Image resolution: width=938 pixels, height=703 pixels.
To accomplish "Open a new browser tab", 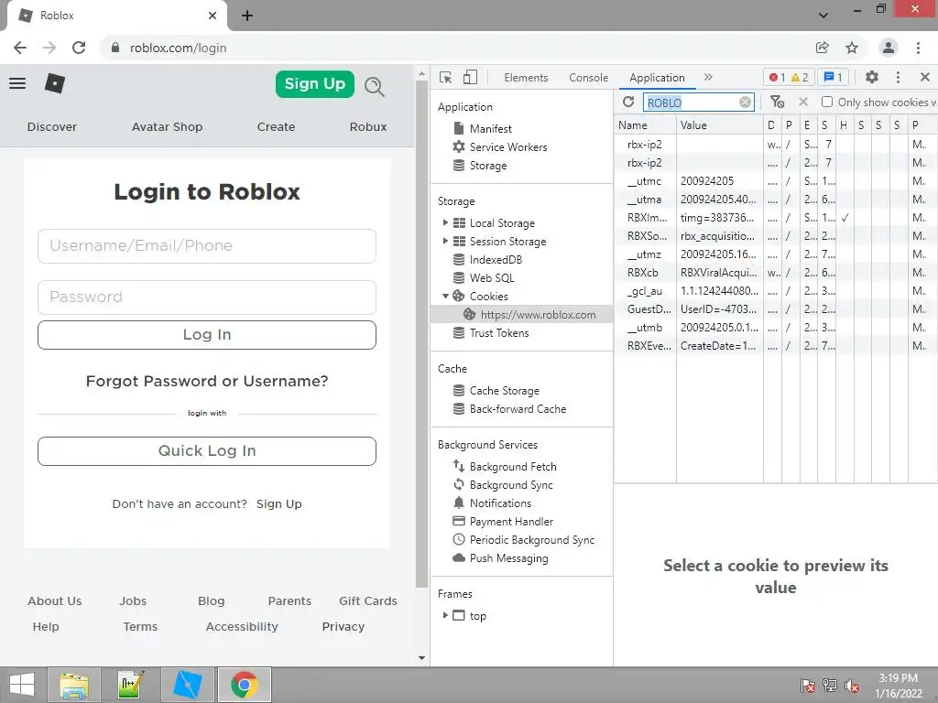I will pos(247,16).
